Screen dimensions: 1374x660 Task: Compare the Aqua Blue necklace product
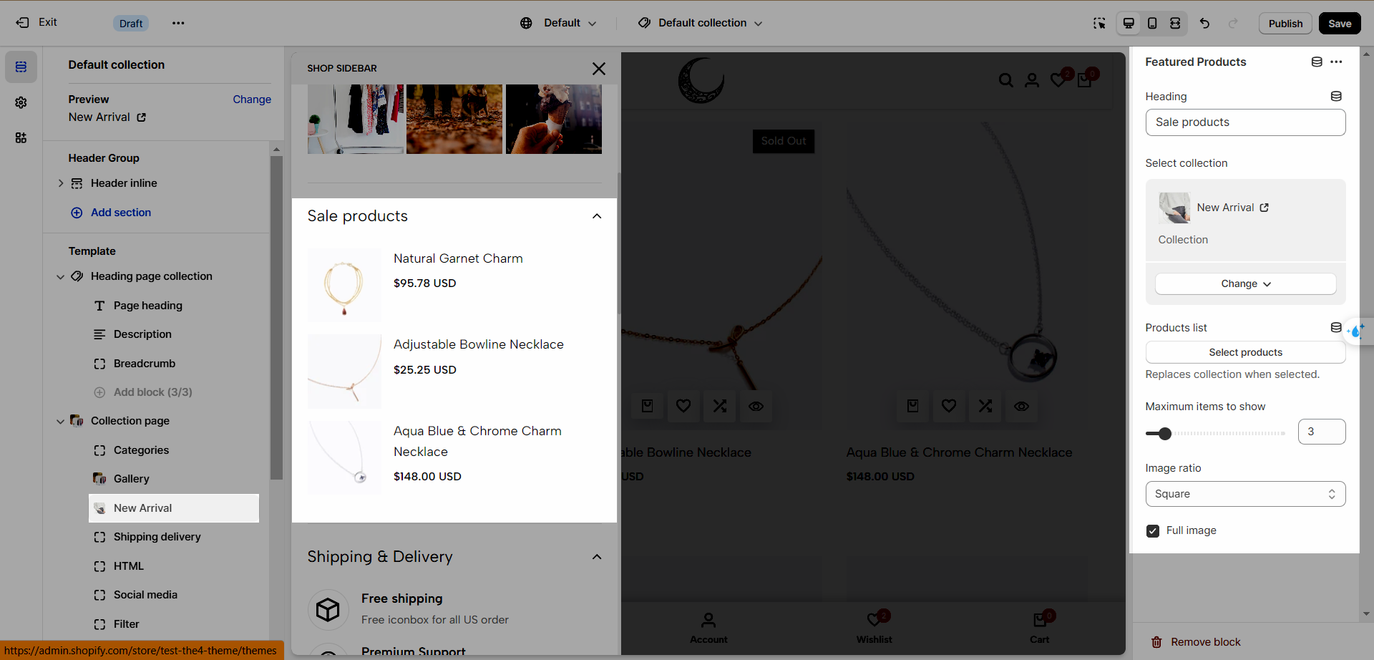pyautogui.click(x=985, y=406)
